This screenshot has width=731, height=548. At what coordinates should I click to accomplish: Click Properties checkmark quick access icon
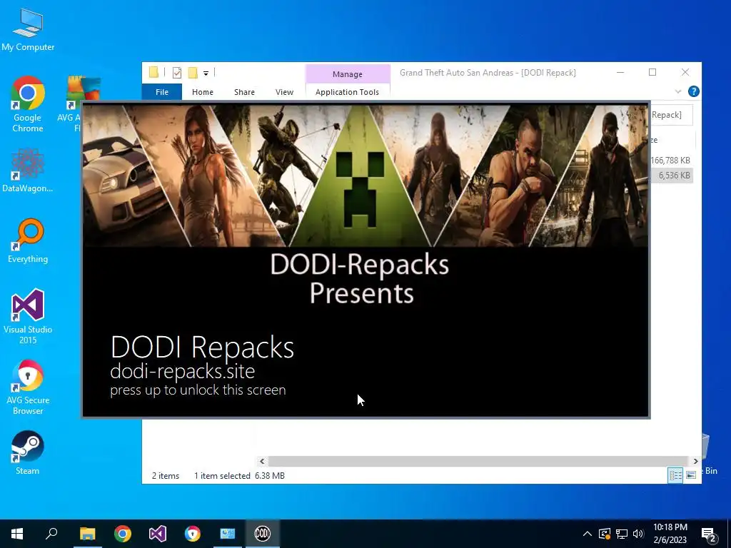pyautogui.click(x=177, y=72)
